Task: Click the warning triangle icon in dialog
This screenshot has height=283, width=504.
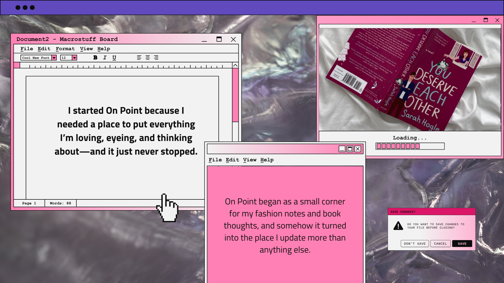Action: click(398, 226)
